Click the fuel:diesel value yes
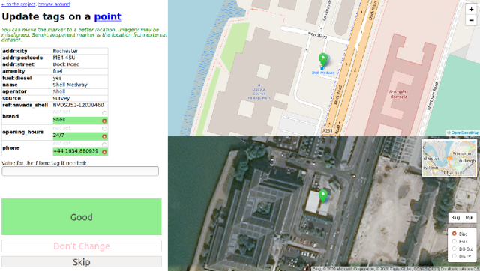This screenshot has width=480, height=271. (57, 78)
